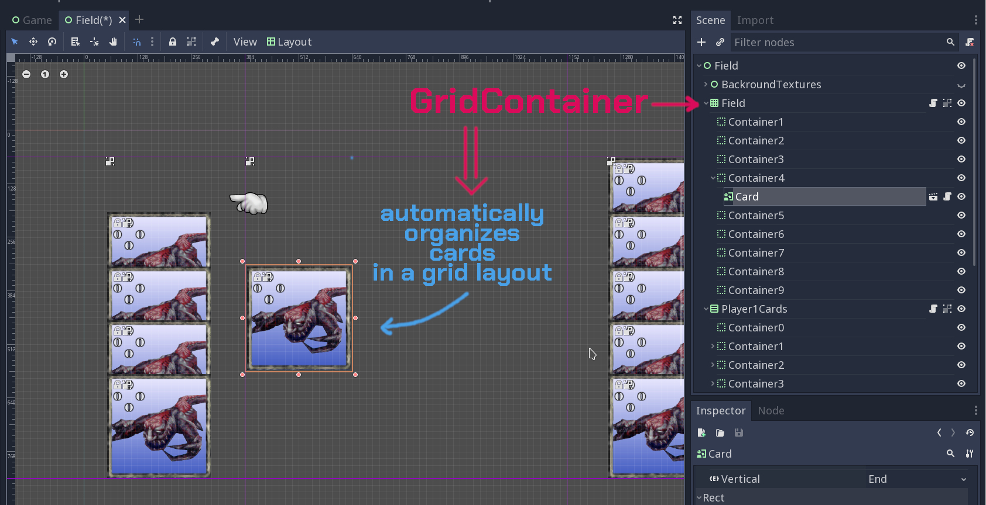
Task: Create a new resource in Inspector
Action: (x=701, y=433)
